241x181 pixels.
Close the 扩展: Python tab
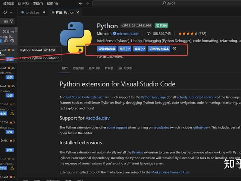pos(78,12)
